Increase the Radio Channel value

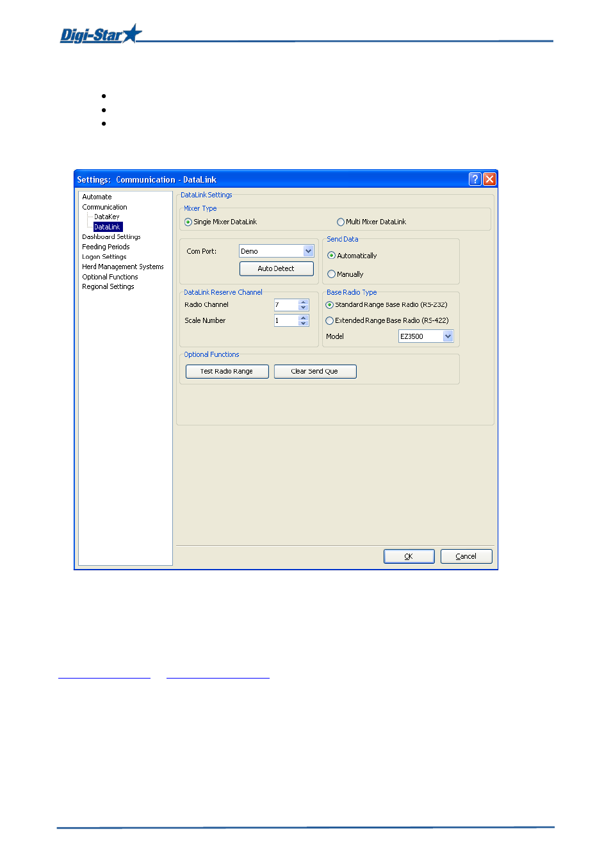304,302
